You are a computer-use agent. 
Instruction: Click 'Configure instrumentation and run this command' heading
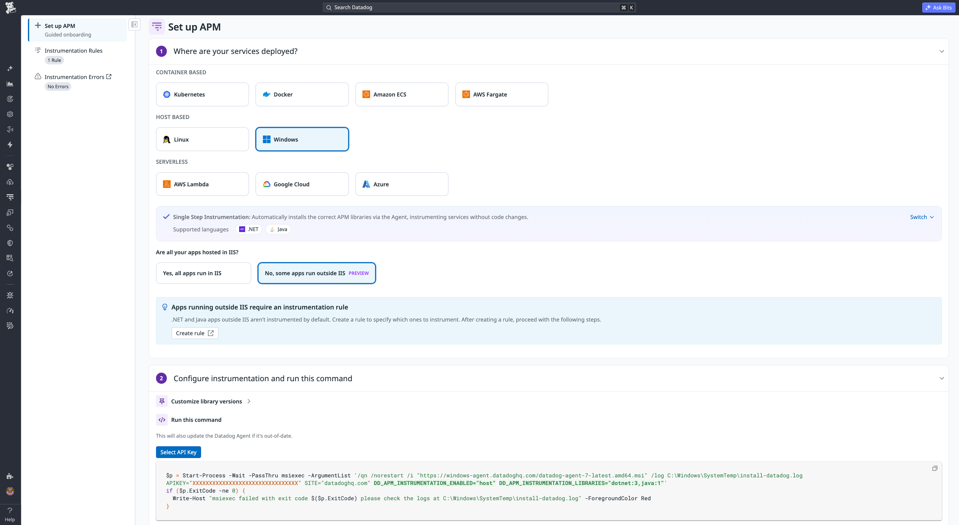[263, 379]
